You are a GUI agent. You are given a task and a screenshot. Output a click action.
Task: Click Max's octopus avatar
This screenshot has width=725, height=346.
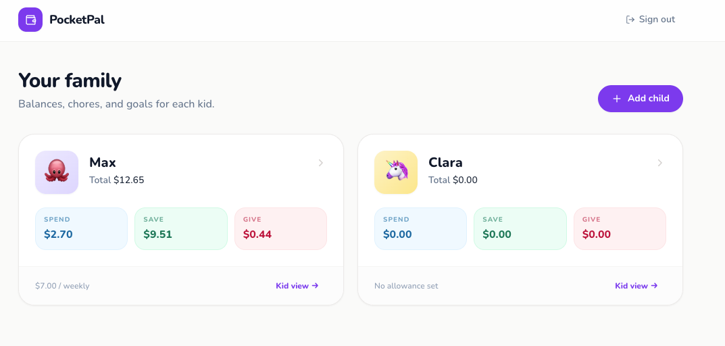pyautogui.click(x=57, y=172)
